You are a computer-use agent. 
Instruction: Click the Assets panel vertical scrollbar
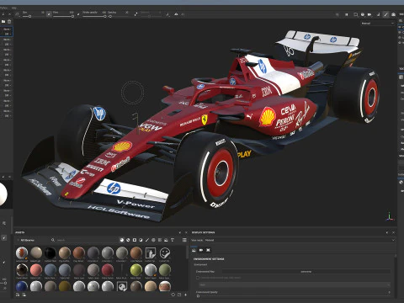pos(188,252)
